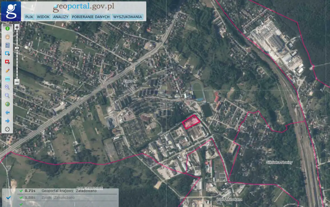Click the globe full extent icon
The image size is (330, 207).
tap(7, 104)
